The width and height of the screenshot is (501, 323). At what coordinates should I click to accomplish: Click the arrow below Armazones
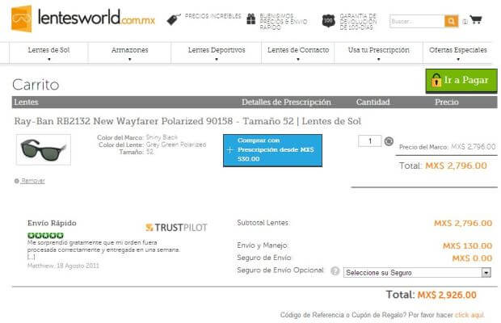tap(130, 60)
